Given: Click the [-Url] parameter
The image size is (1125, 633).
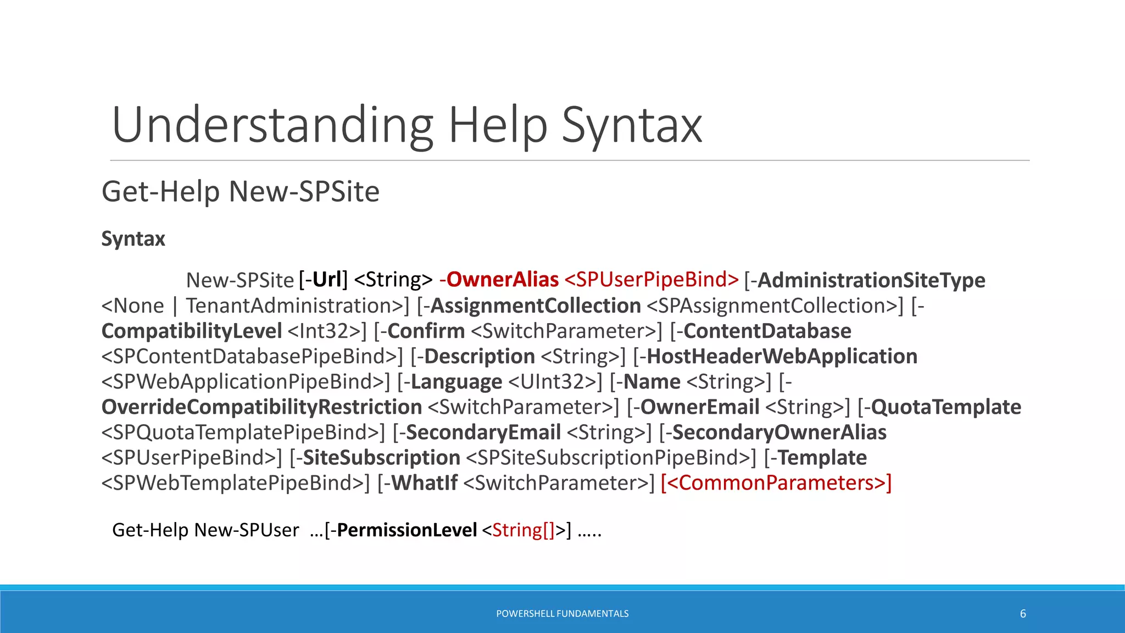Looking at the screenshot, I should click(x=324, y=280).
